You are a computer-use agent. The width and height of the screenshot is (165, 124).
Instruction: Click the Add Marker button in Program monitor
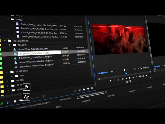point(111,81)
